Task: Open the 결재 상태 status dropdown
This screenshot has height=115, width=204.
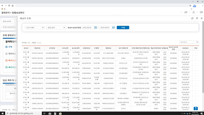Action: click(x=56, y=28)
